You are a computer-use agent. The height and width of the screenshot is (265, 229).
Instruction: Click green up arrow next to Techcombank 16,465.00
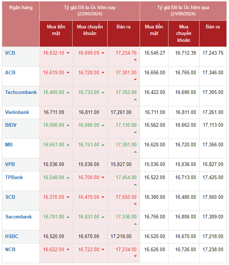[x=68, y=92]
